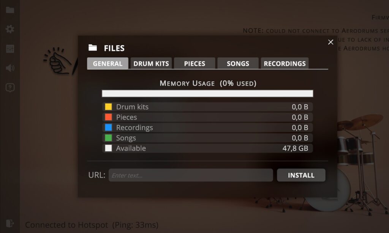Click the folder icon beside Files title
Viewport: 389px width, 233px height.
click(93, 48)
